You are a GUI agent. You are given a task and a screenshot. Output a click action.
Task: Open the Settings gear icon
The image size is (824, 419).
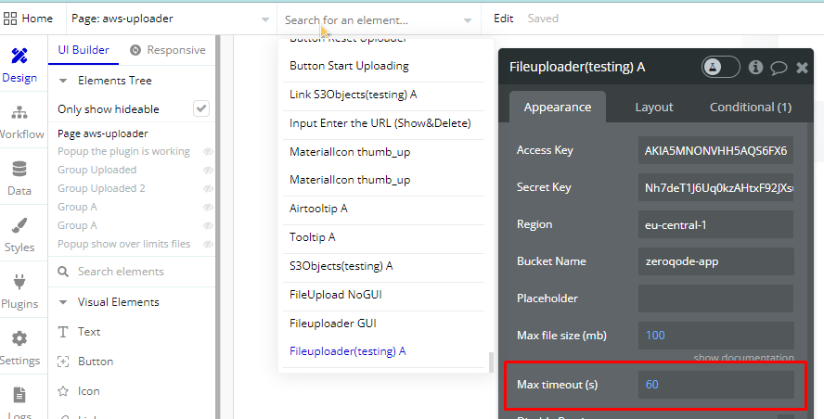click(x=19, y=338)
